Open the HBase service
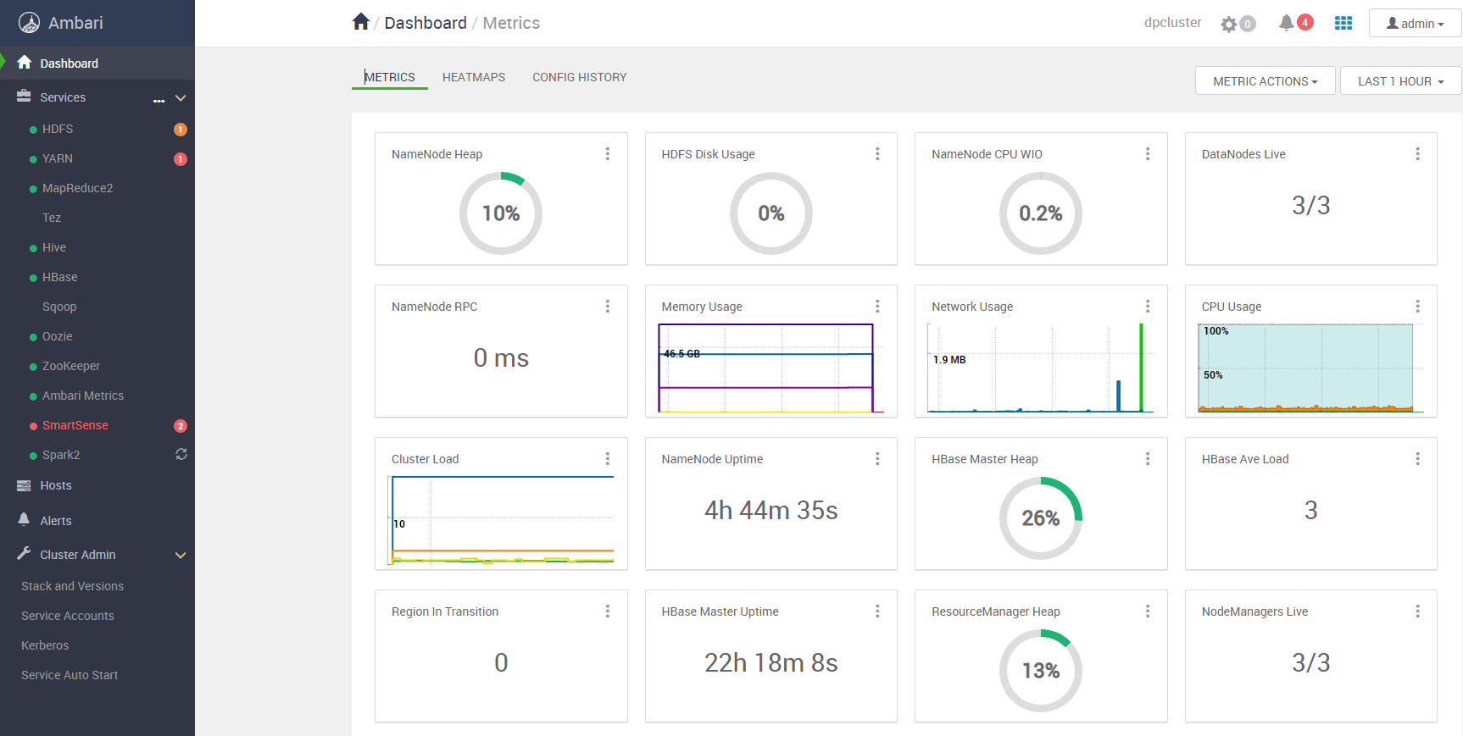This screenshot has width=1463, height=736. [60, 277]
